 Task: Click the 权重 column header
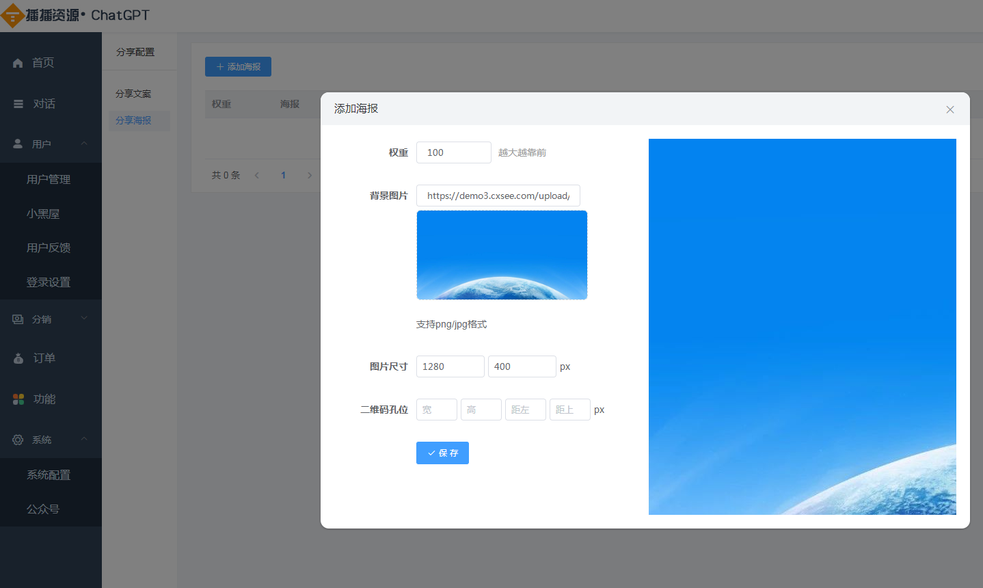click(x=221, y=105)
